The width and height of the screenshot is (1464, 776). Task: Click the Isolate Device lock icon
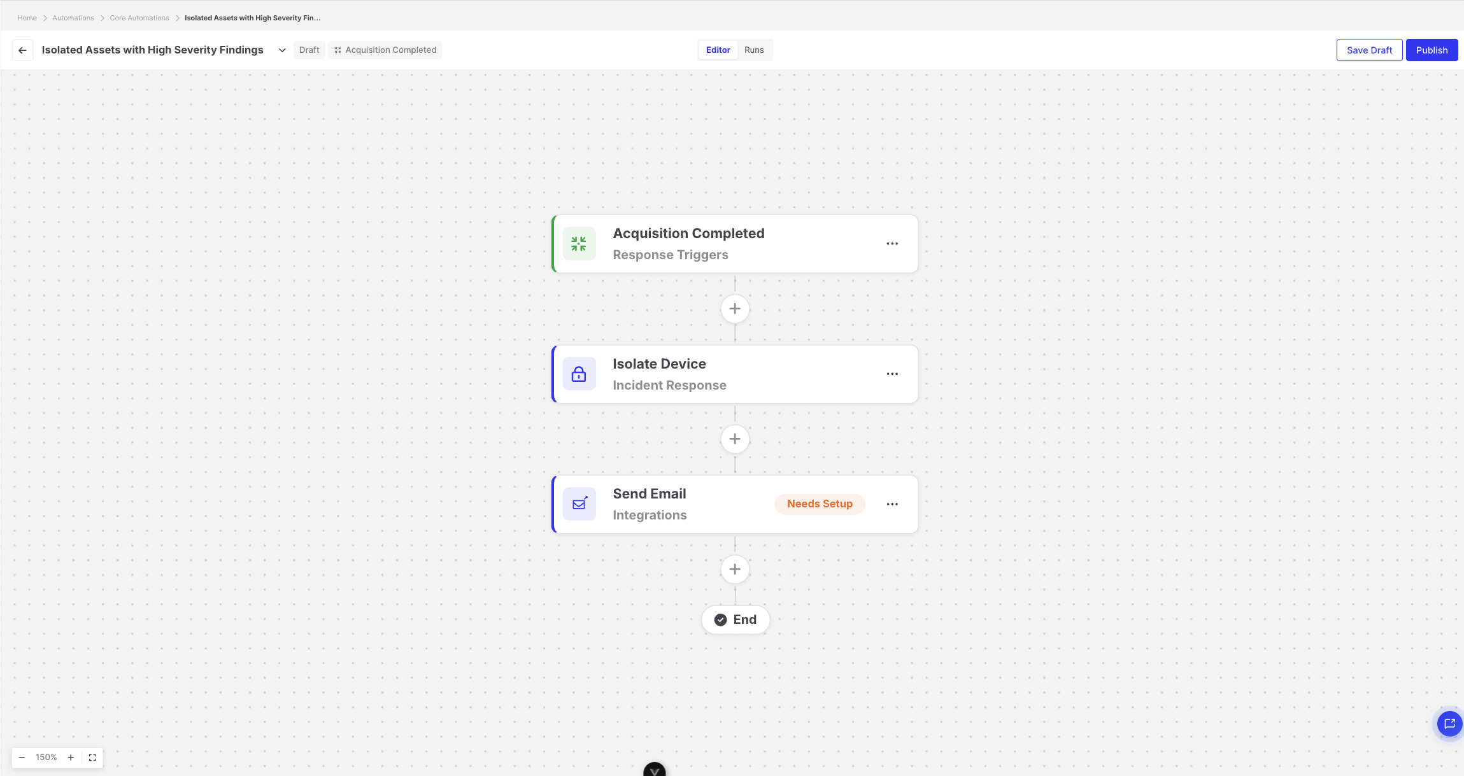click(579, 374)
